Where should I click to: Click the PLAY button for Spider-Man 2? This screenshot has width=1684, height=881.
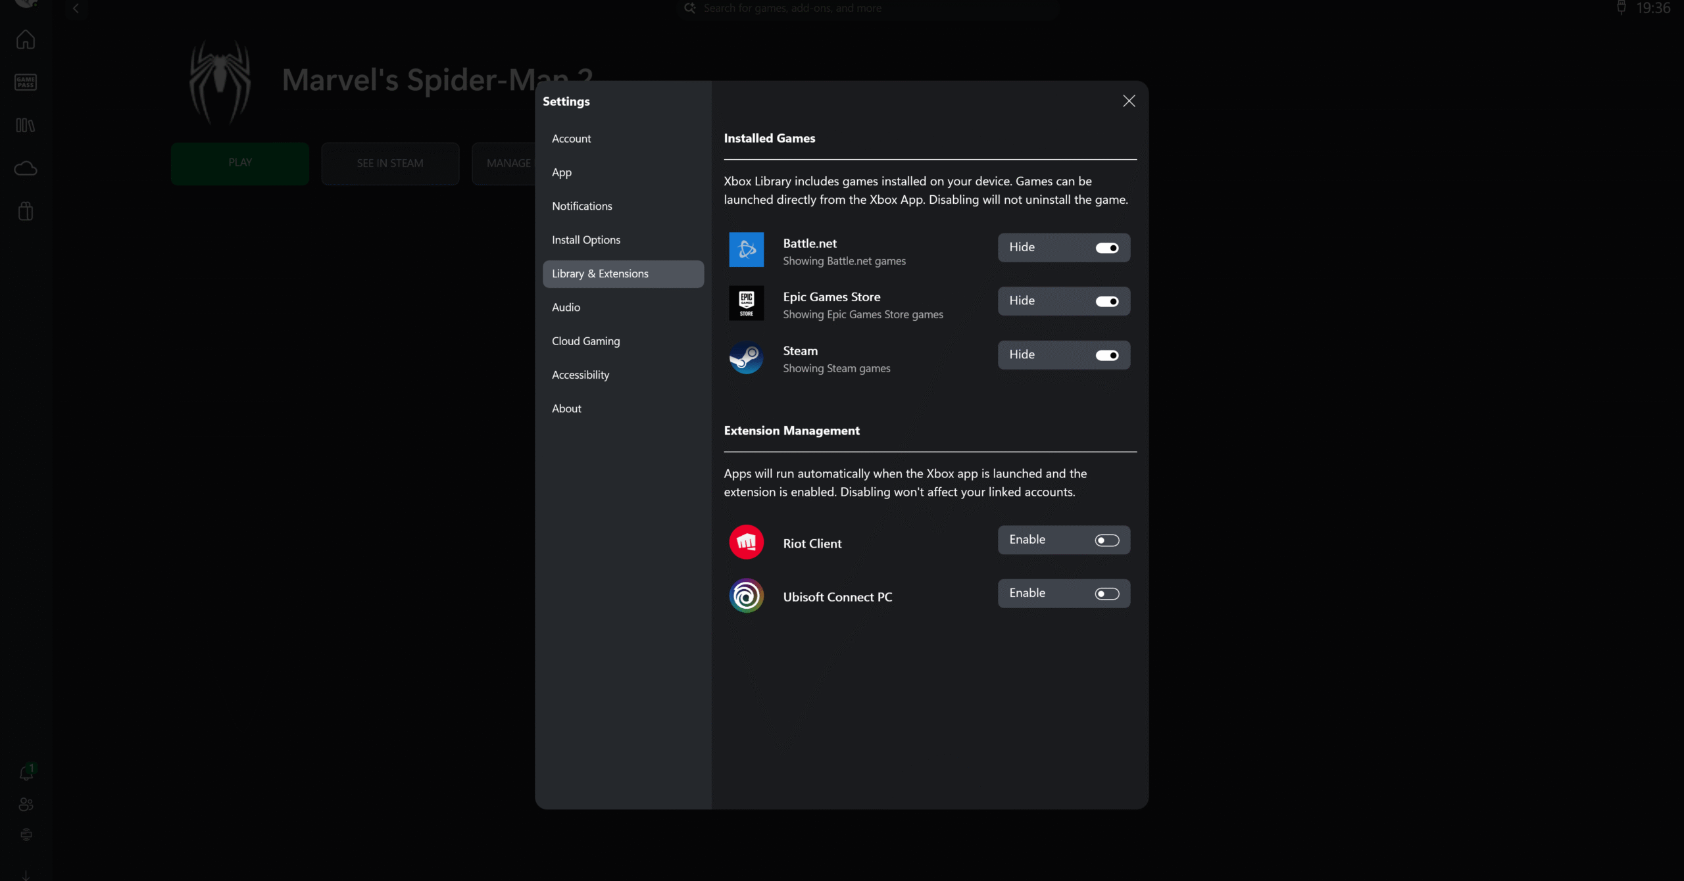coord(240,163)
